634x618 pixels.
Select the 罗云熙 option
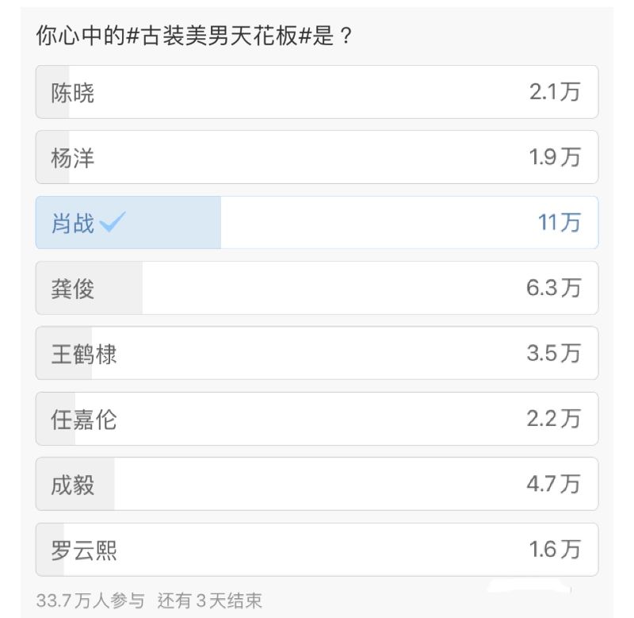83,549
